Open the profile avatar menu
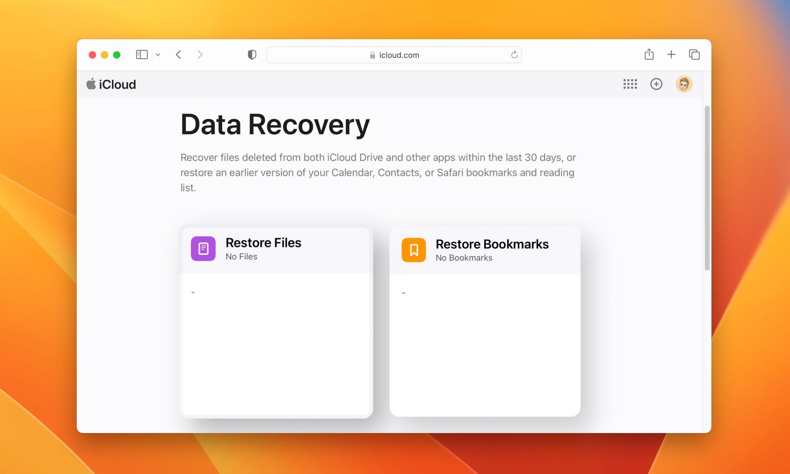The image size is (790, 474). pyautogui.click(x=684, y=84)
